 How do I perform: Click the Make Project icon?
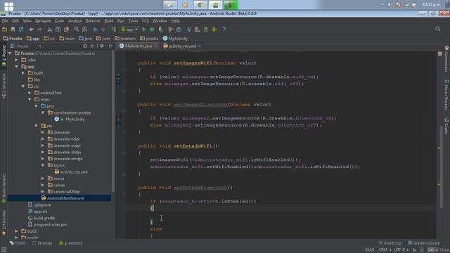coord(114,30)
